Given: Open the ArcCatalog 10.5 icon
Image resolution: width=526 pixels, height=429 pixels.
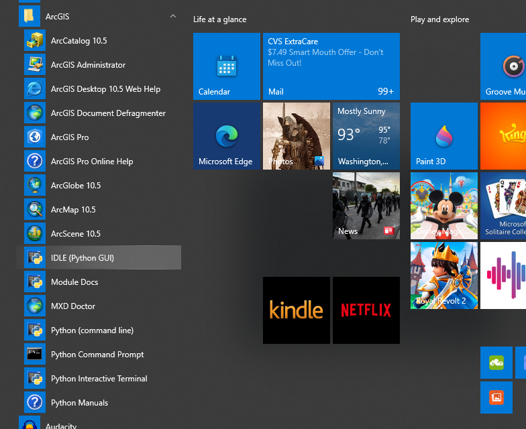Looking at the screenshot, I should coord(35,40).
